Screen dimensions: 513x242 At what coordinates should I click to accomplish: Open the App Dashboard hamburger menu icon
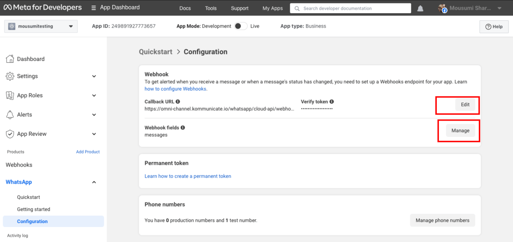pos(94,8)
